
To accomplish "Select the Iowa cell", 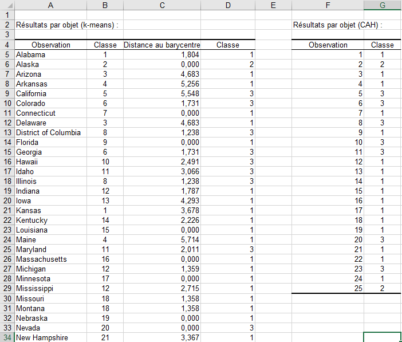I will 51,201.
